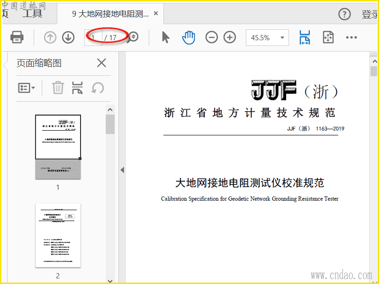Open thumbnail options dropdown menu
379x284 pixels.
coord(27,88)
